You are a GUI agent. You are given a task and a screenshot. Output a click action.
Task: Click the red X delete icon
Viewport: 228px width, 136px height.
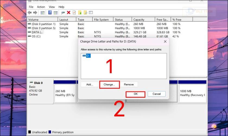point(68,13)
